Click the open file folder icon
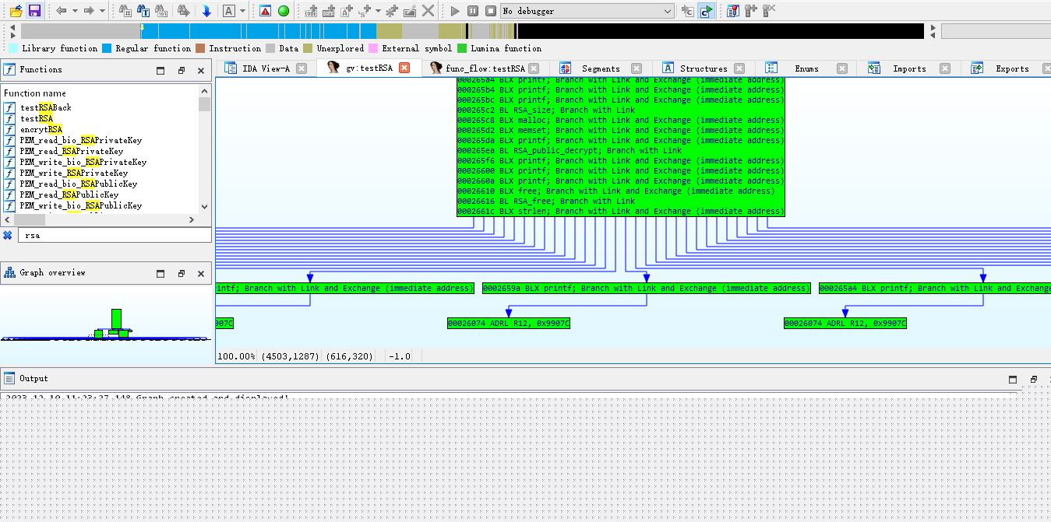The image size is (1051, 522). click(x=16, y=11)
